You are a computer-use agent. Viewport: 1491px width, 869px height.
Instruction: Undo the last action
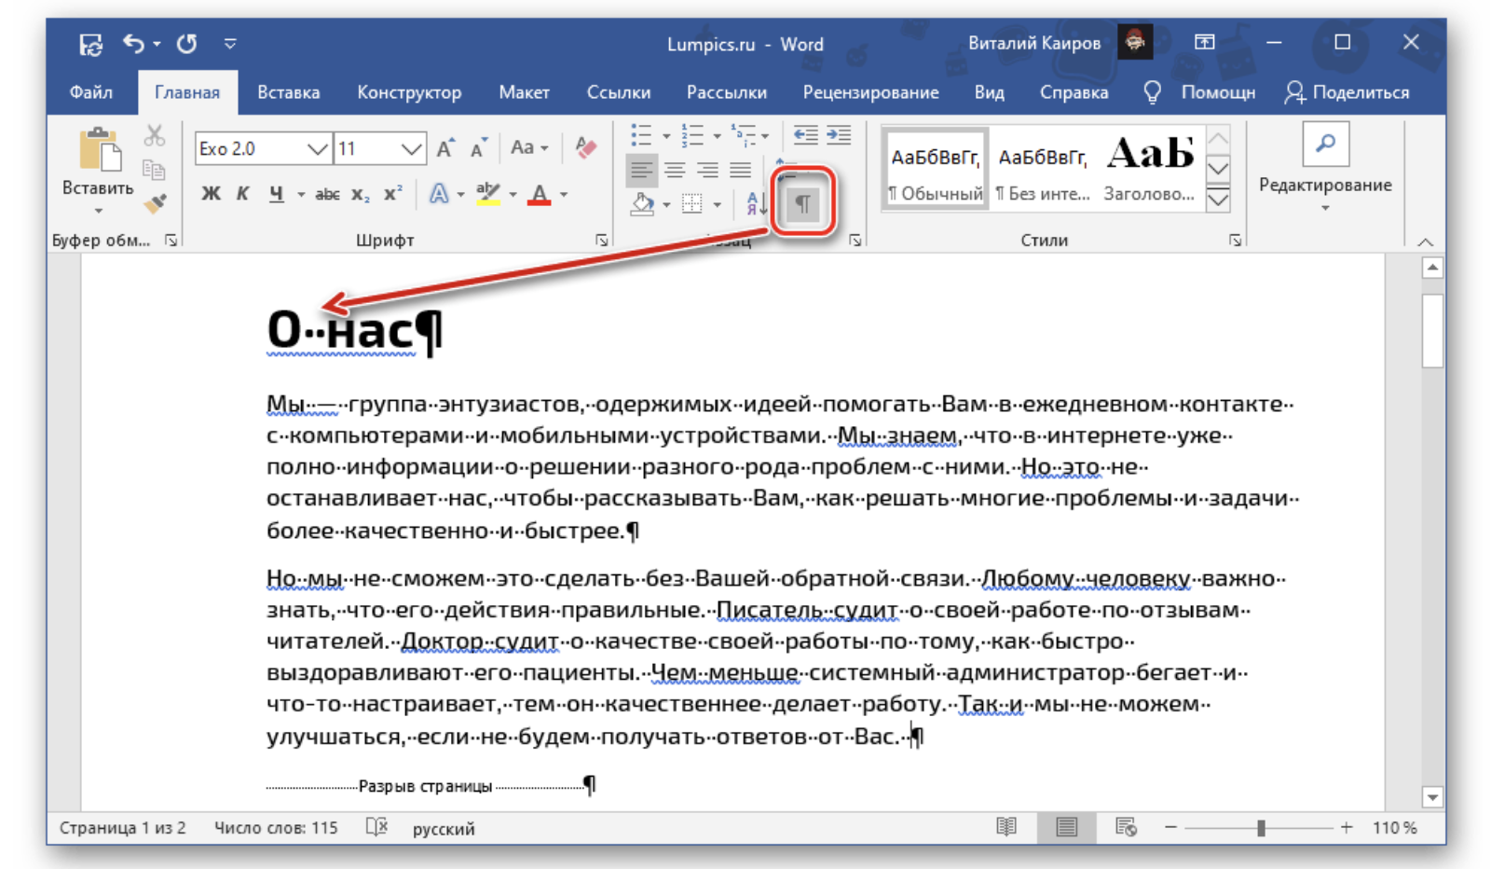point(134,44)
